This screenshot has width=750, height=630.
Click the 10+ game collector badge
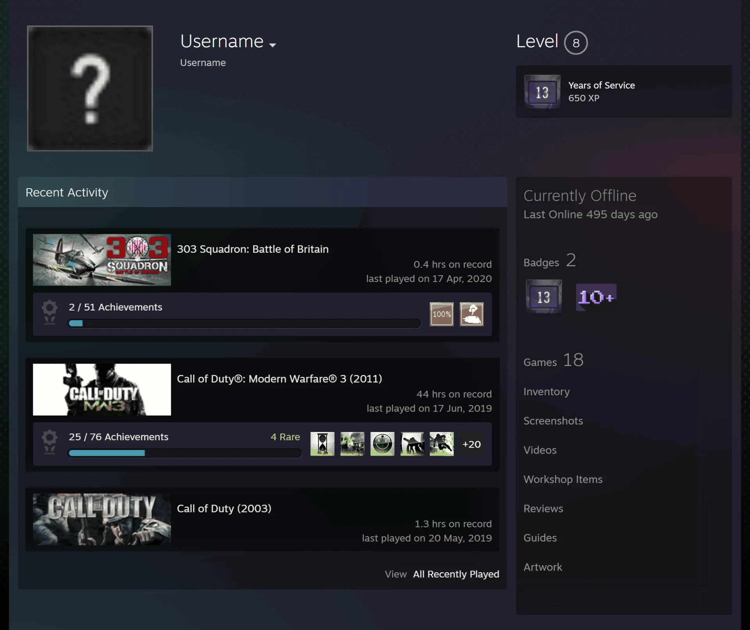coord(596,297)
